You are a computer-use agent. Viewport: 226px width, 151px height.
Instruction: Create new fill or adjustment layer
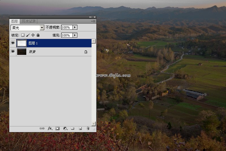(x=65, y=128)
